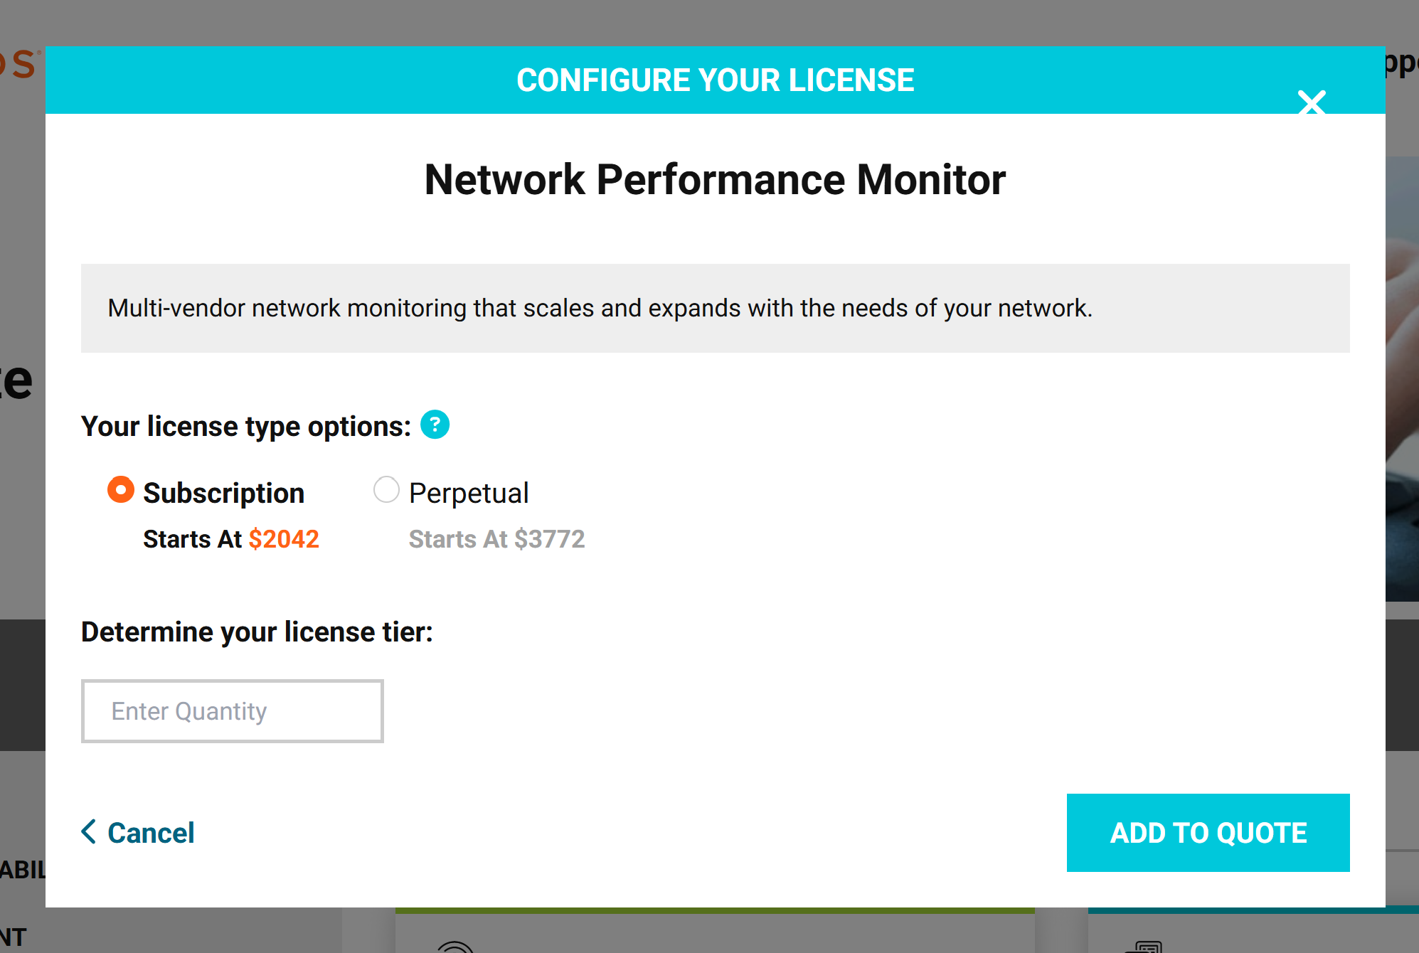
Task: Click the Perpetual Starts At $3772 text
Action: [x=496, y=539]
